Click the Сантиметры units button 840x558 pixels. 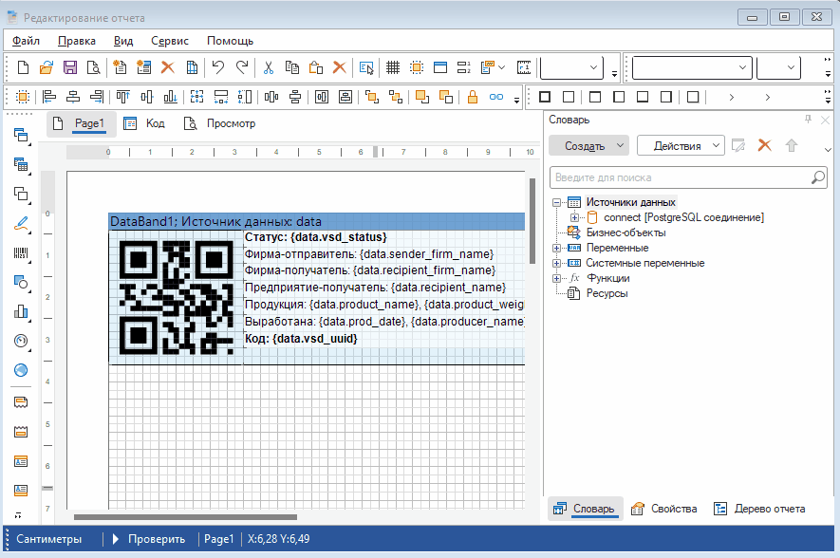point(48,539)
